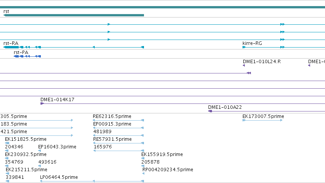Click the 'LP06464.5prime' EST label
325x183 pixels.
[59, 177]
